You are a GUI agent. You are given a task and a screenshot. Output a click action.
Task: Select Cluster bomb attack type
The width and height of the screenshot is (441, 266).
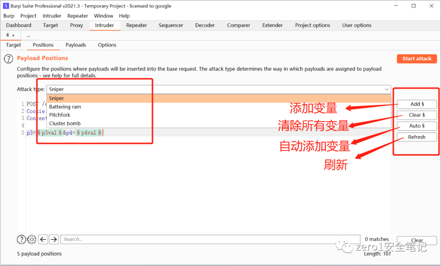point(219,123)
